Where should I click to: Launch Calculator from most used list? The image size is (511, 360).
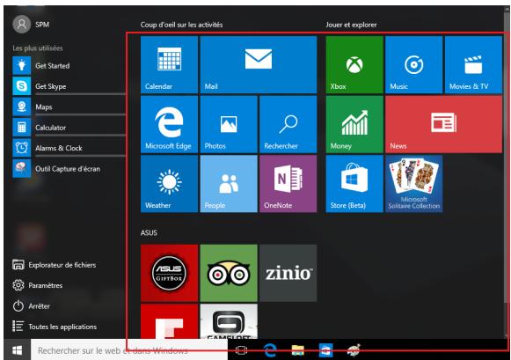(69, 127)
